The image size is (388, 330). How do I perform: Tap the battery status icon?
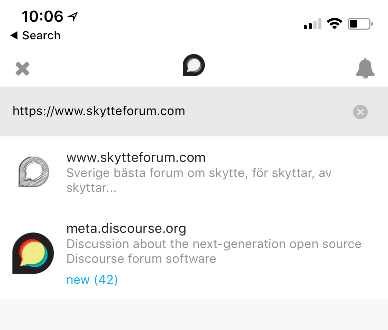(x=360, y=24)
